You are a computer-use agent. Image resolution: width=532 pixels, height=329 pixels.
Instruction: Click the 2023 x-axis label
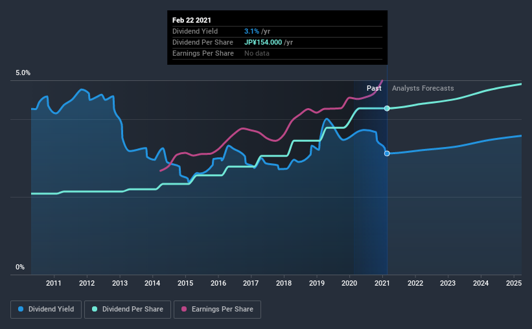(448, 283)
